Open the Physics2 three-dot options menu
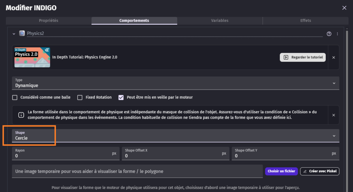 tap(337, 34)
